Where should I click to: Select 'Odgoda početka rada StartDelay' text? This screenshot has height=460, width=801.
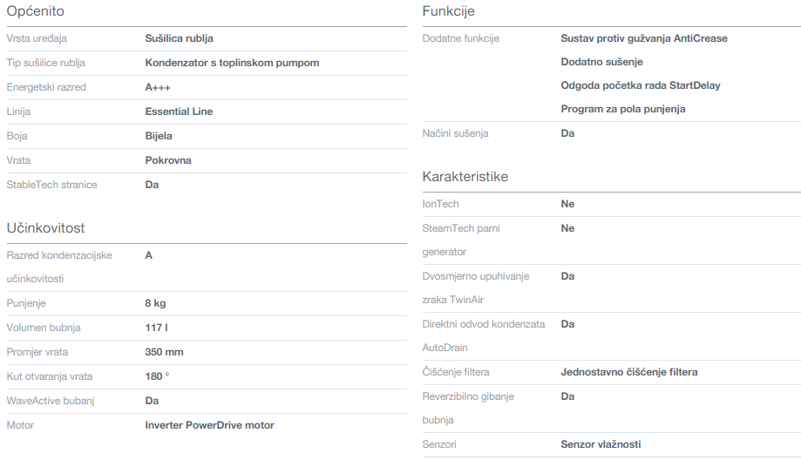pos(640,85)
